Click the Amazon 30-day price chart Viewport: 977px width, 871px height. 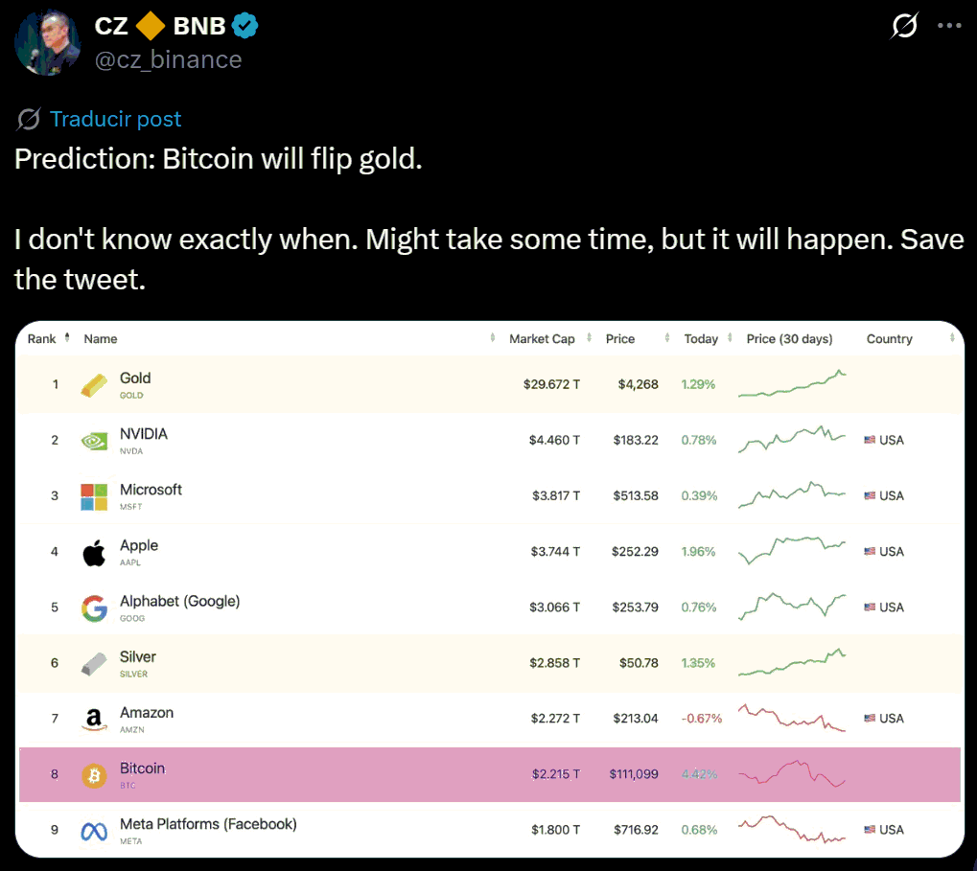coord(792,719)
